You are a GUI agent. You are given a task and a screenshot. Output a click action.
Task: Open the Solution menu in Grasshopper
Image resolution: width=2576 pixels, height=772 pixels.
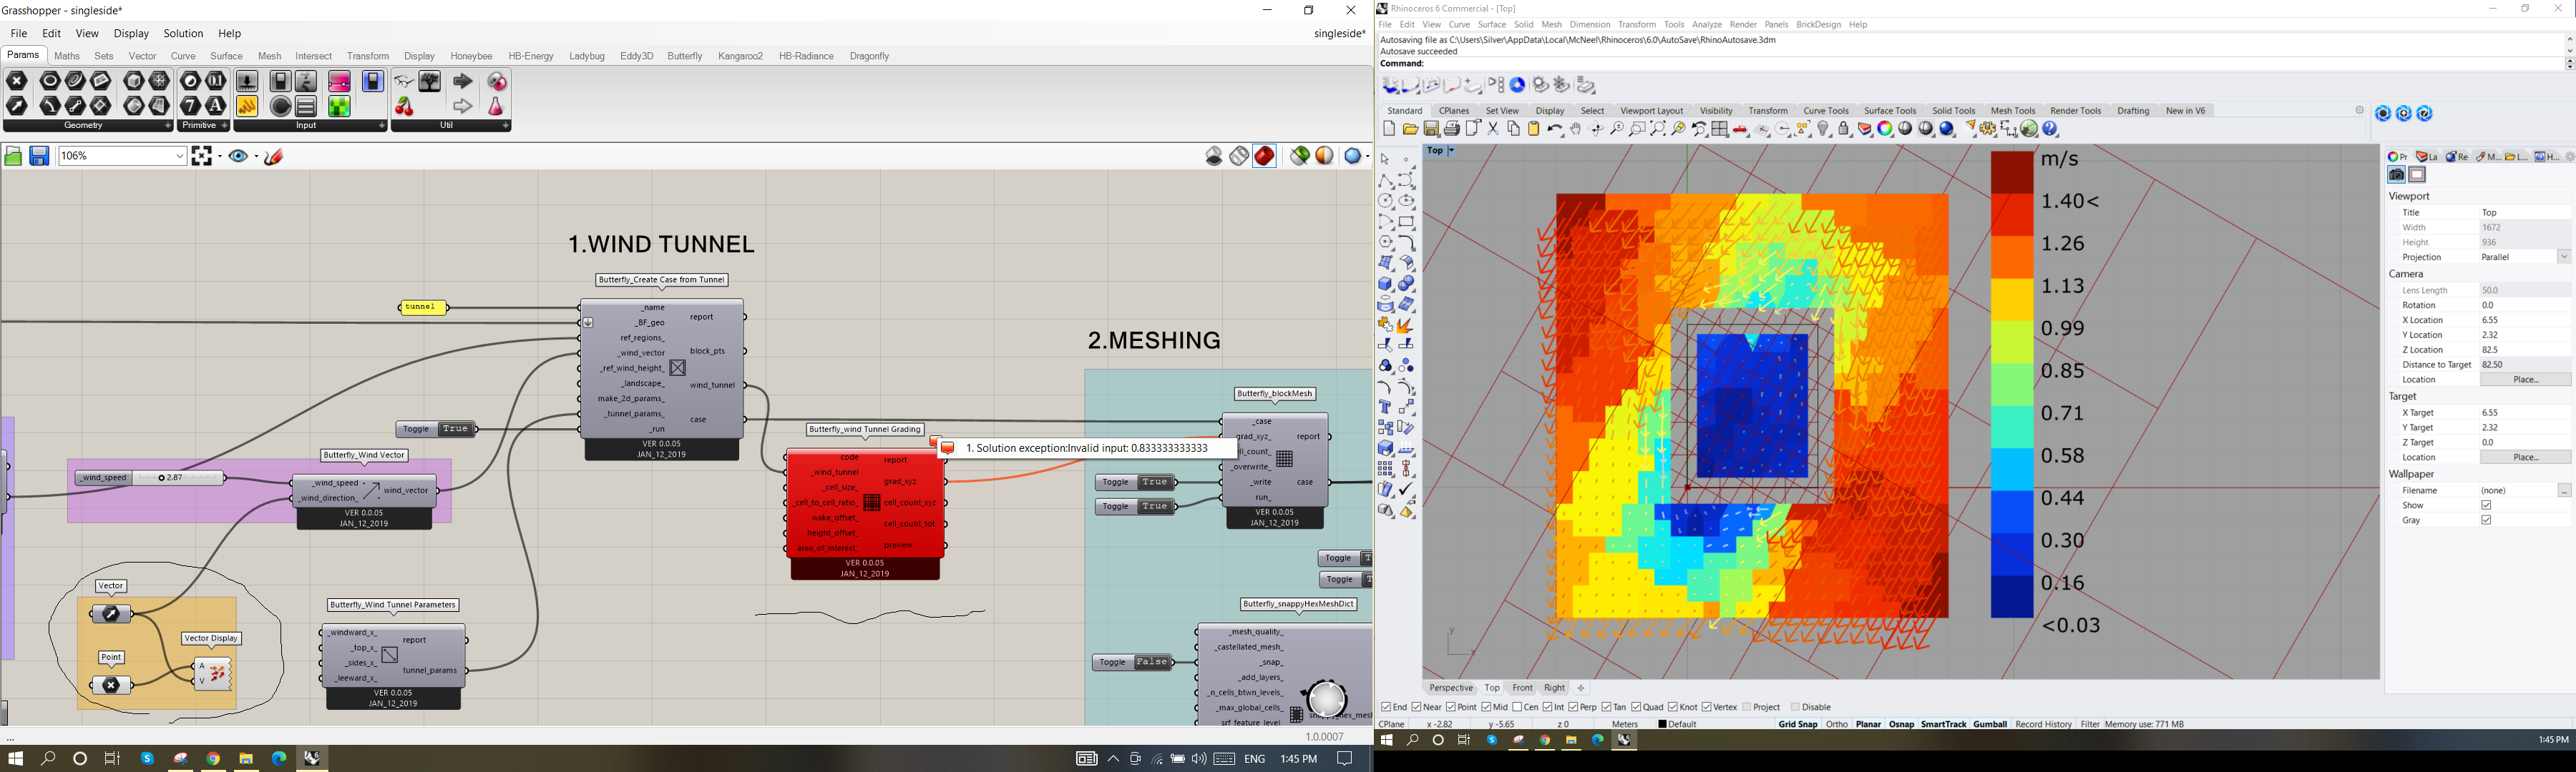click(183, 34)
